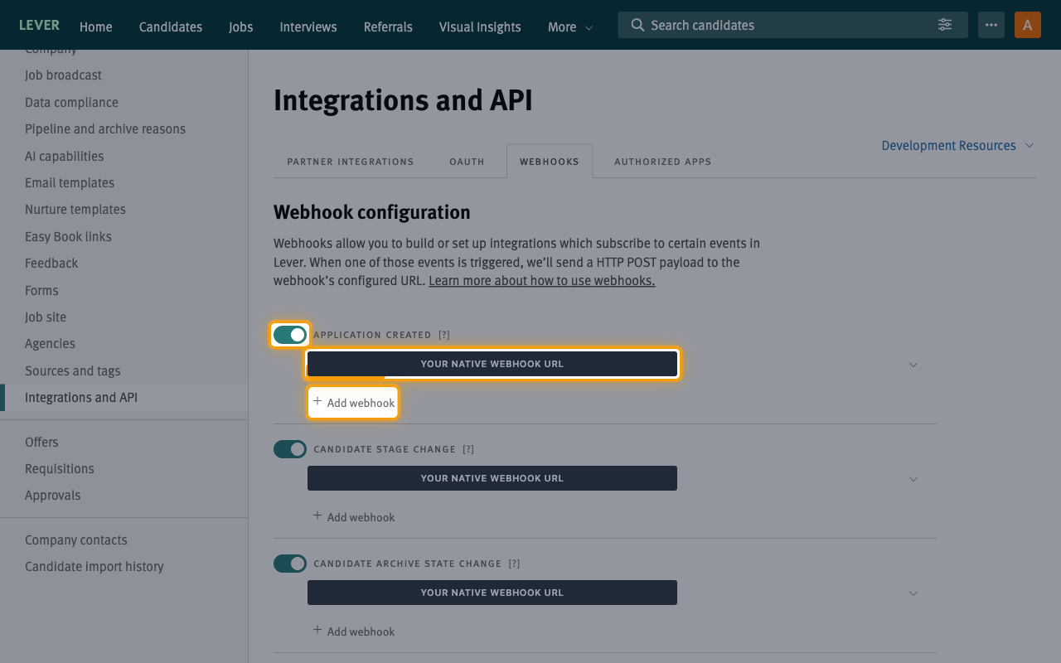Open Candidate import history in sidebar
The height and width of the screenshot is (663, 1061).
click(x=94, y=567)
